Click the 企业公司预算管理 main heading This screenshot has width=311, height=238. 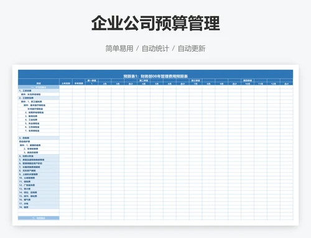155,23
